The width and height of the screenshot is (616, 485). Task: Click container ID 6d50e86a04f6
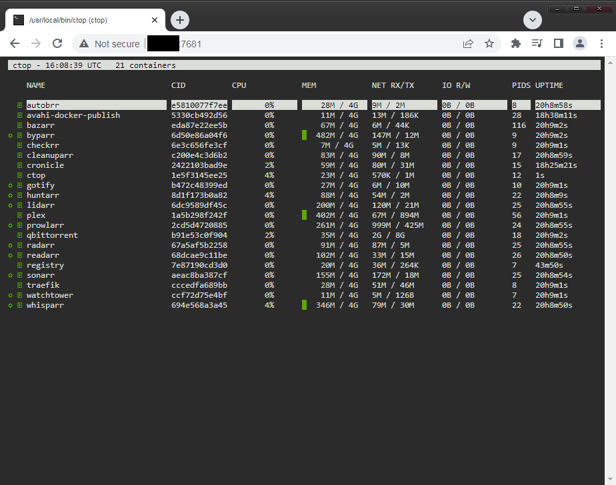click(x=199, y=135)
